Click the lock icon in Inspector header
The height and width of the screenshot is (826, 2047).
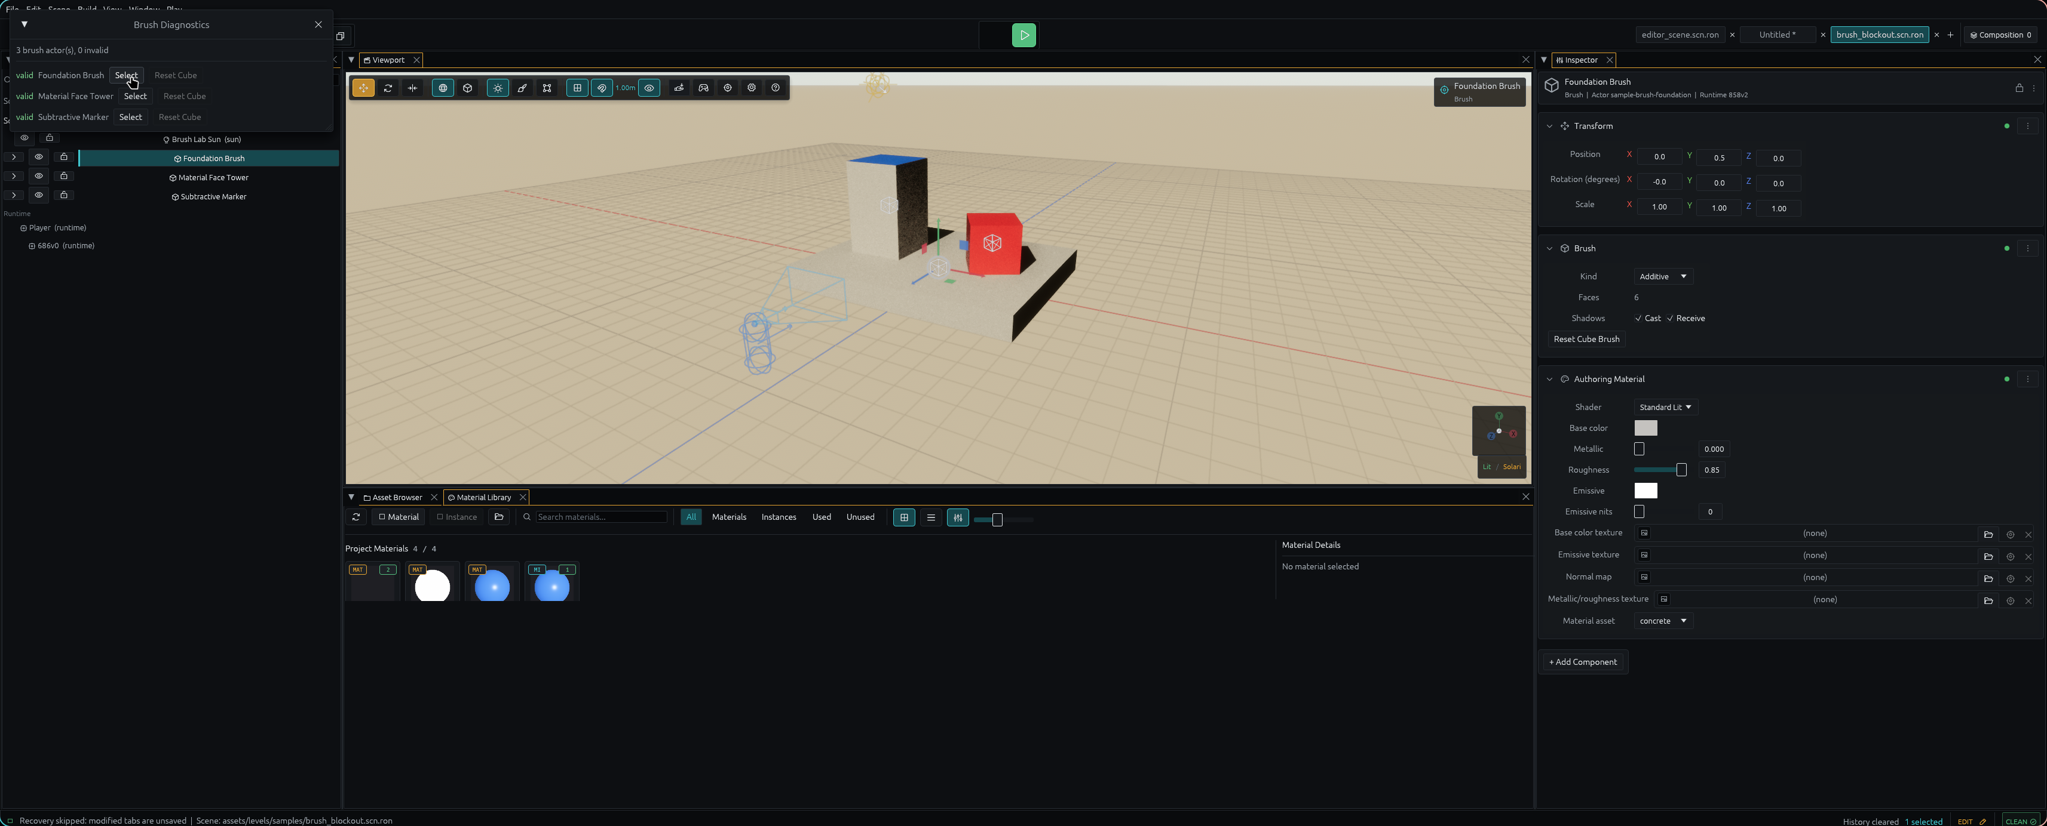click(x=2018, y=88)
